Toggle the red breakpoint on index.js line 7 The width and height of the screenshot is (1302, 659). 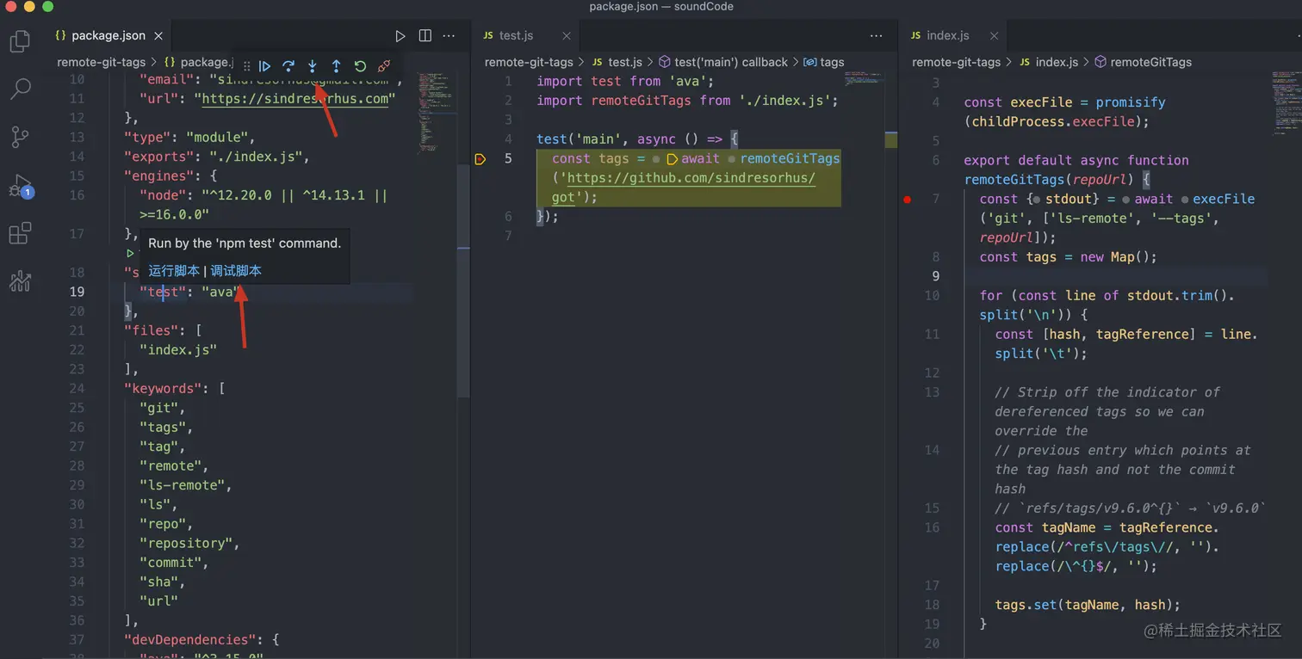pos(907,200)
